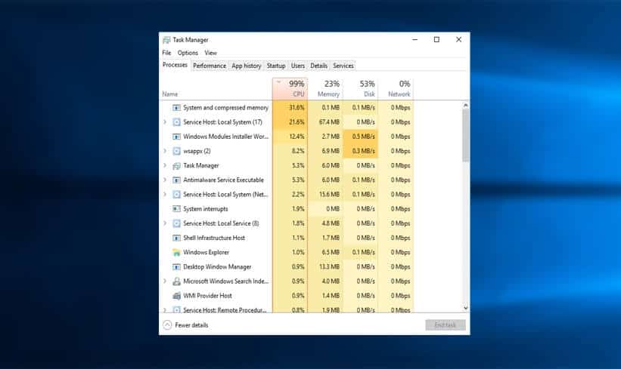Sort by the Network column header
Image resolution: width=621 pixels, height=369 pixels.
pos(396,89)
